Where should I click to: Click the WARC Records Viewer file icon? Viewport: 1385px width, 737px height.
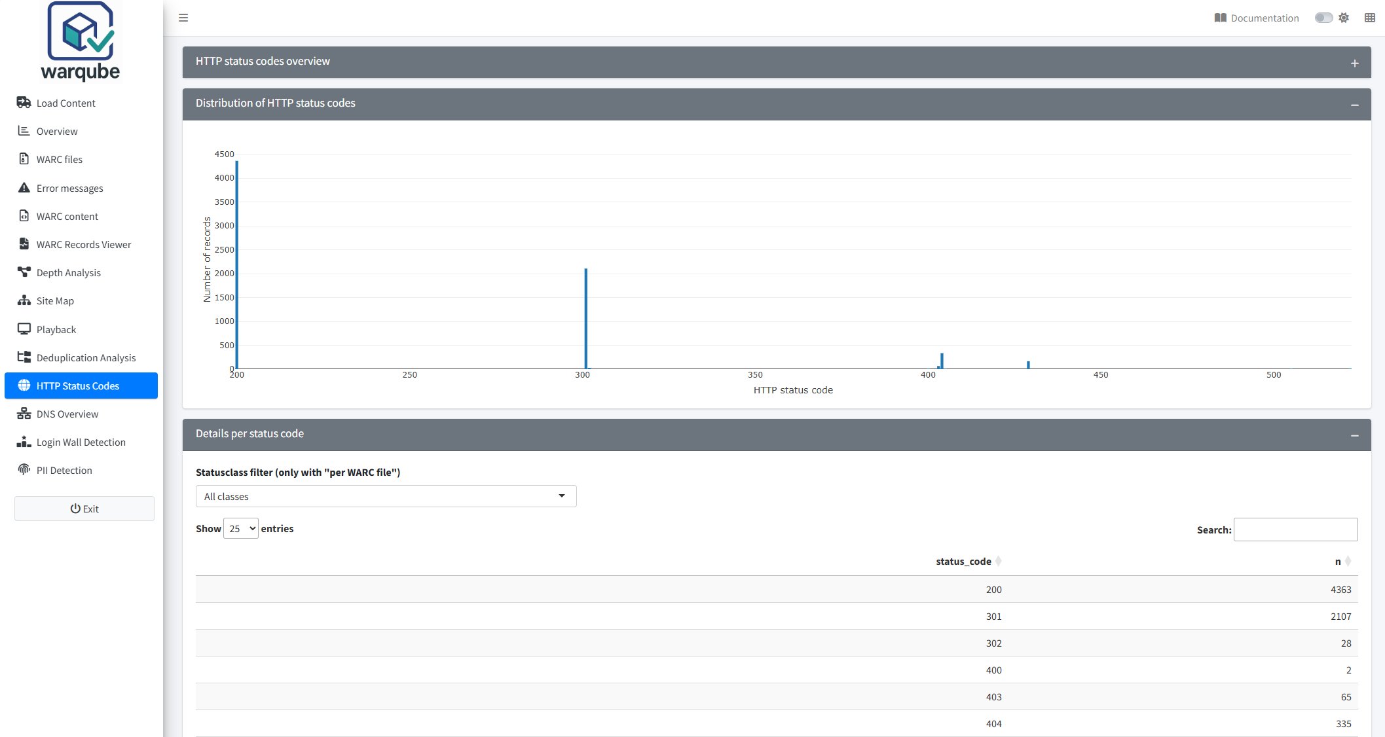pos(24,244)
